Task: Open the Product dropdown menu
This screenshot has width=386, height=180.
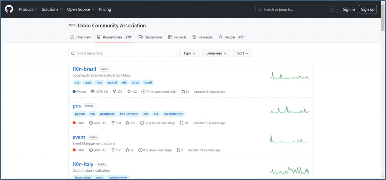Action: 28,9
